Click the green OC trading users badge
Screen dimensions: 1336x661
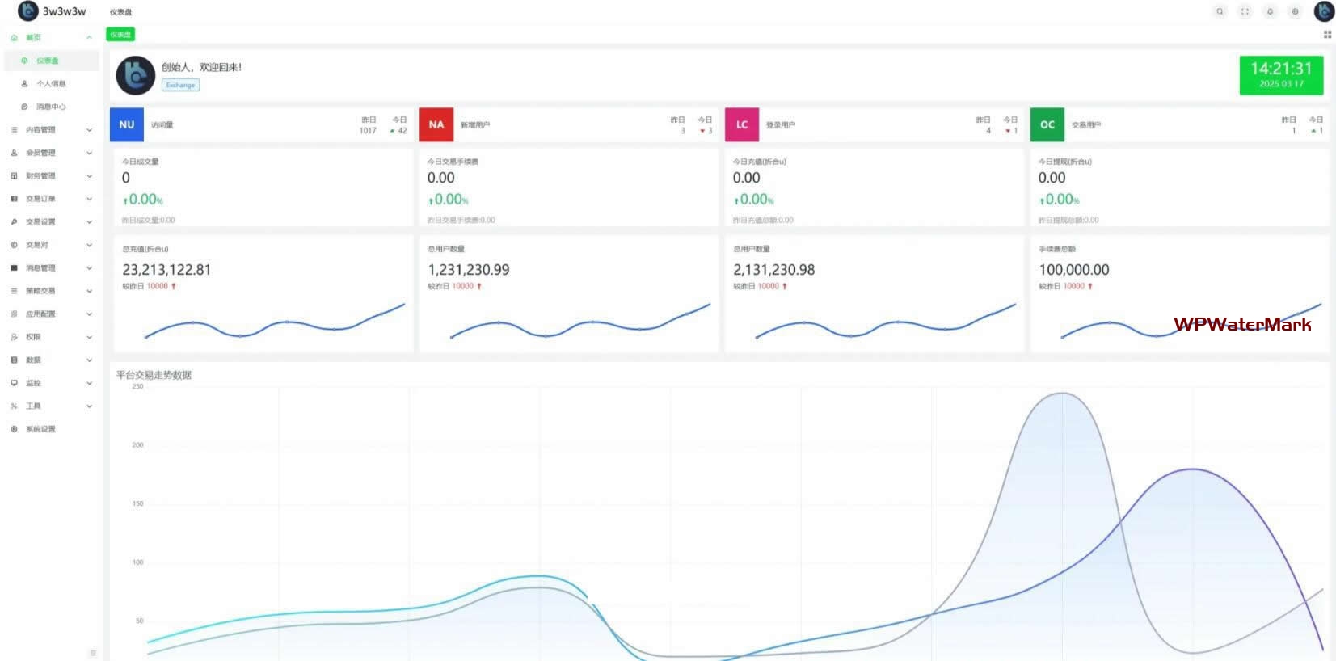(1047, 124)
